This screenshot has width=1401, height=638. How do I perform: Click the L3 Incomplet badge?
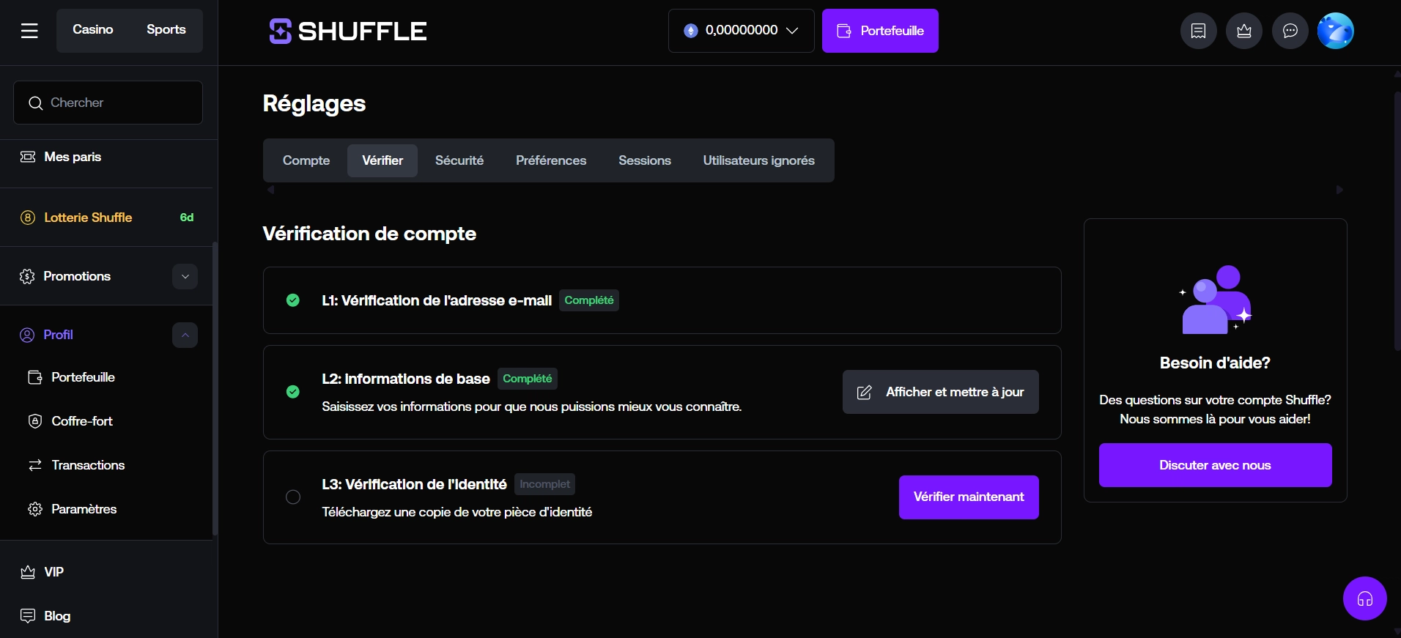(x=544, y=484)
